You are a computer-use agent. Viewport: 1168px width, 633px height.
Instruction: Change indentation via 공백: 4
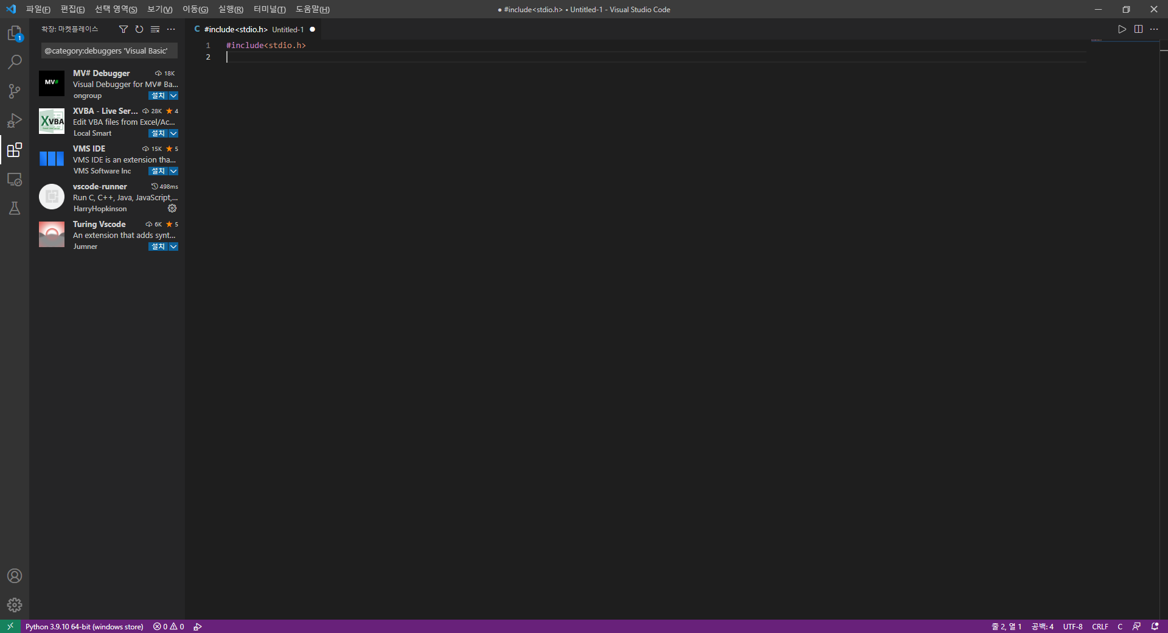1042,626
